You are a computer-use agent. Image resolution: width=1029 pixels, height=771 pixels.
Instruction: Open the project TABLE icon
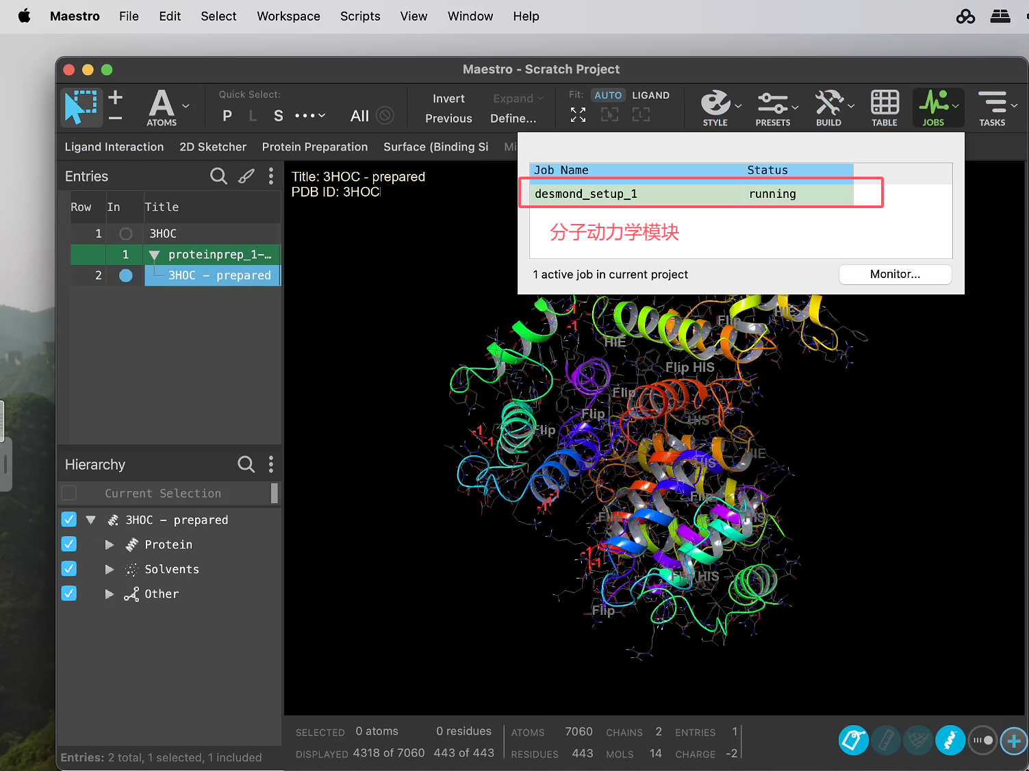tap(885, 108)
